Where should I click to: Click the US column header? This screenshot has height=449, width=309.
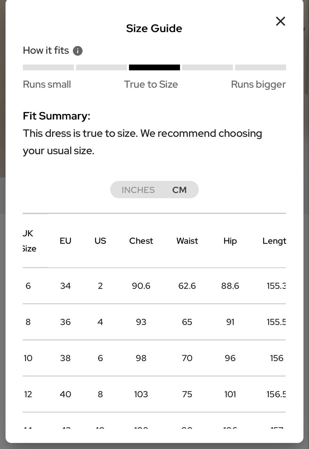tap(100, 241)
